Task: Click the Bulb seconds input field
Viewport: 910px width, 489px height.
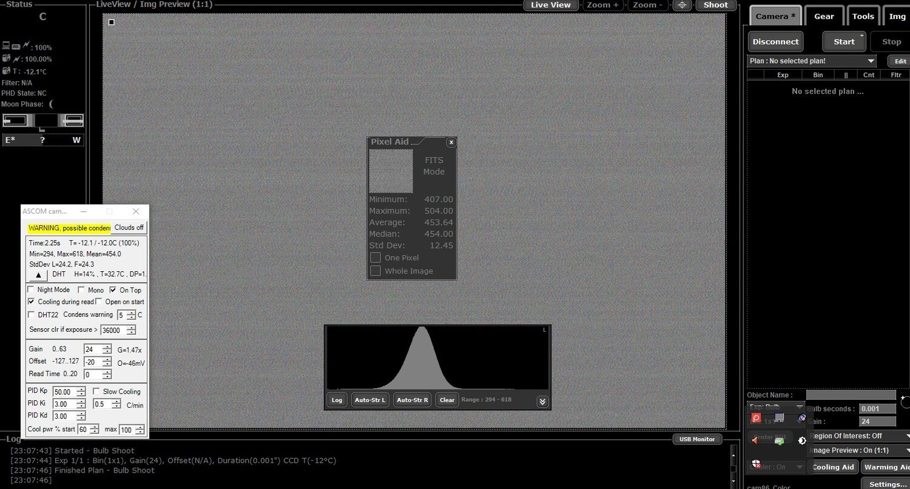Action: pyautogui.click(x=877, y=409)
